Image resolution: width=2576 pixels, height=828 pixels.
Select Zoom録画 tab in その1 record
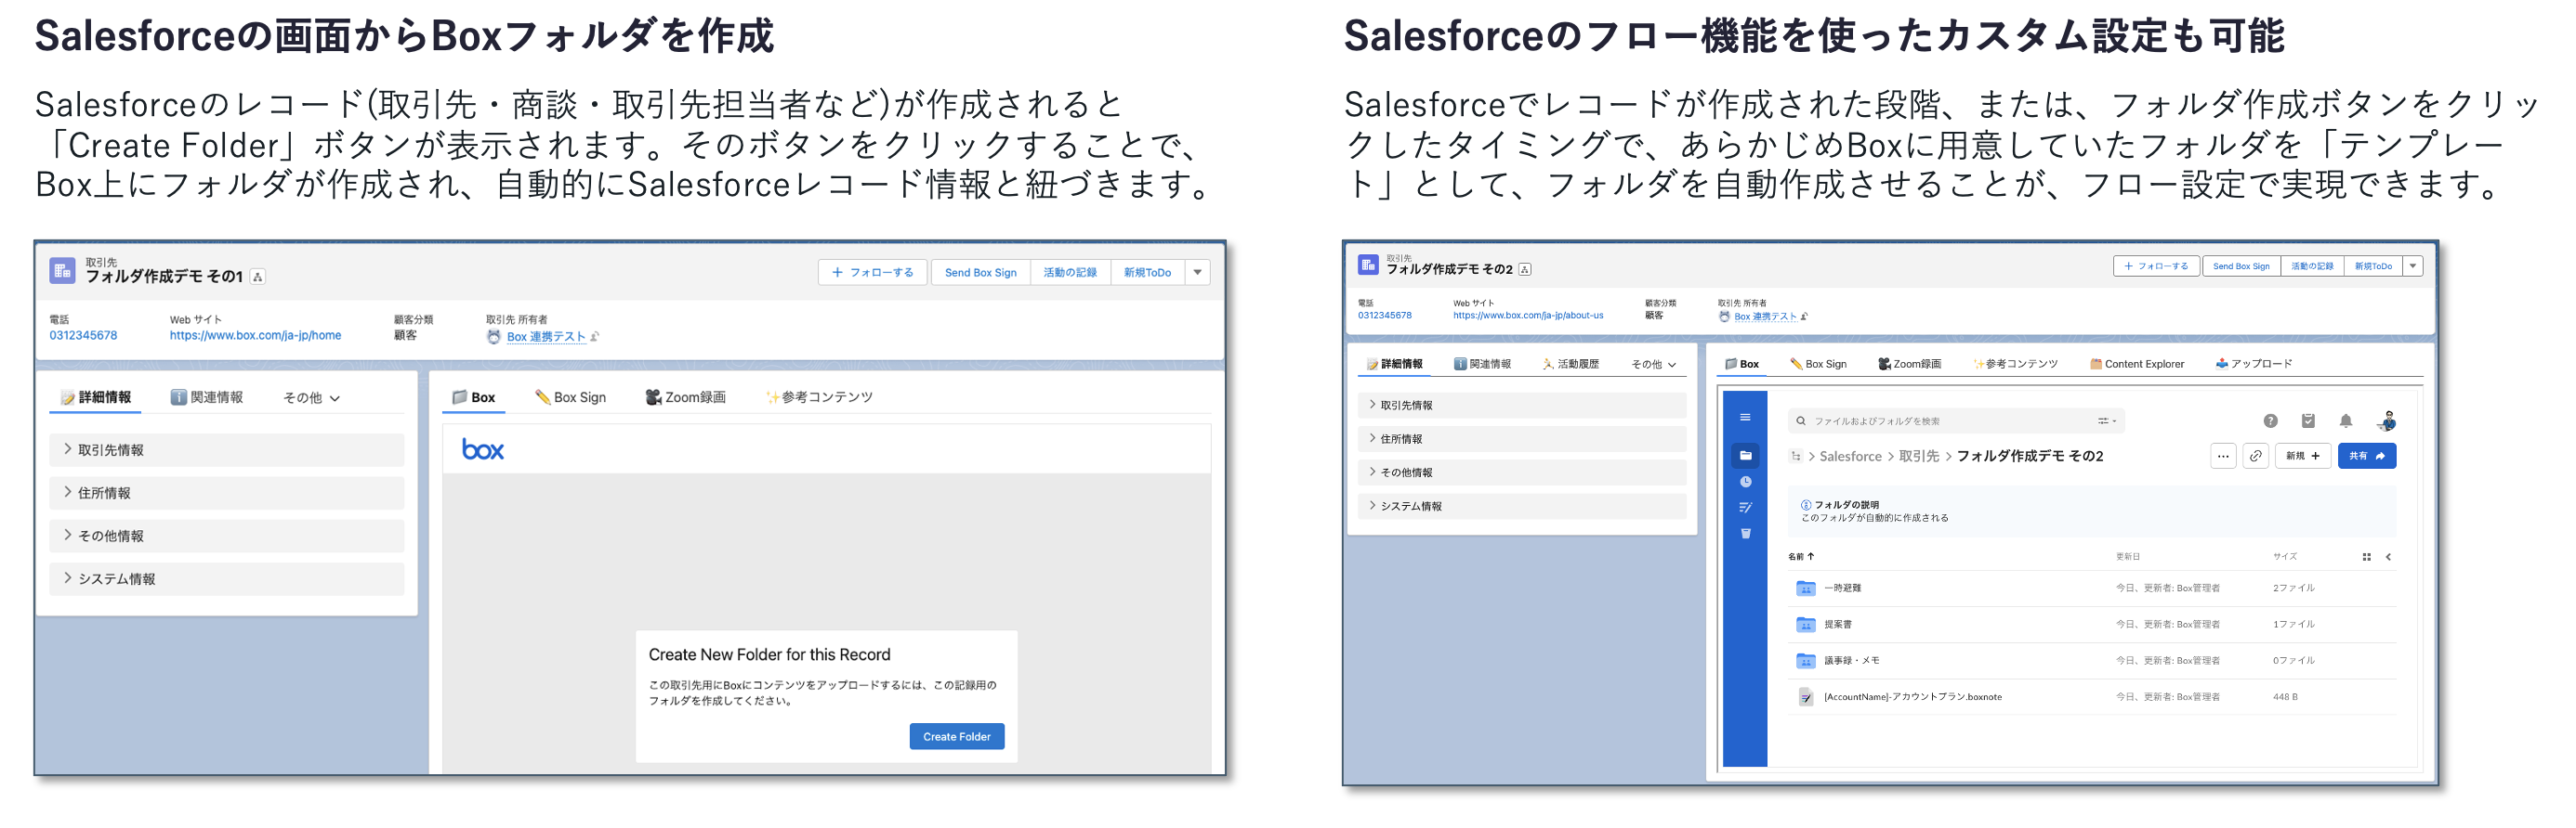685,397
